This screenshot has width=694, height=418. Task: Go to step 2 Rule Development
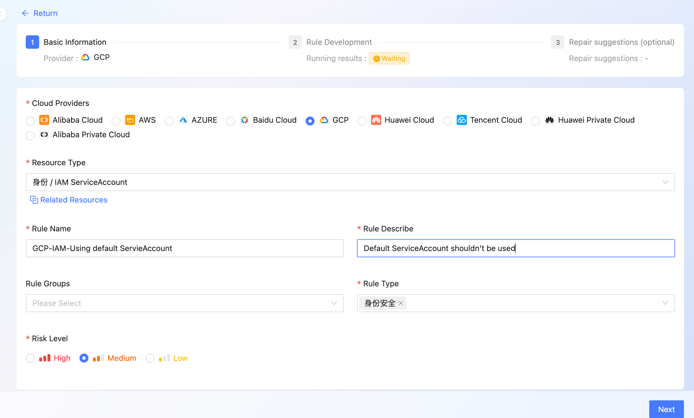[339, 42]
